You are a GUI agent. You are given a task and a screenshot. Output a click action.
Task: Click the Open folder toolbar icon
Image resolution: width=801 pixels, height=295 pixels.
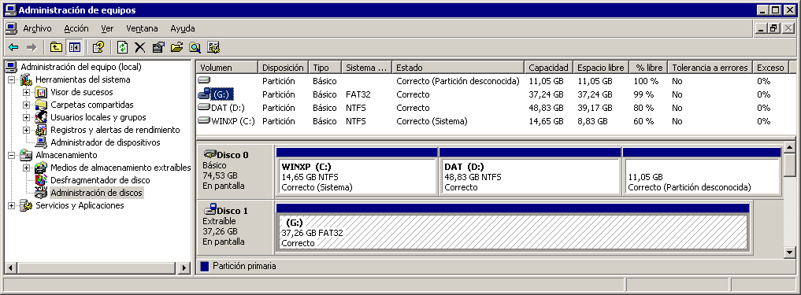(176, 47)
